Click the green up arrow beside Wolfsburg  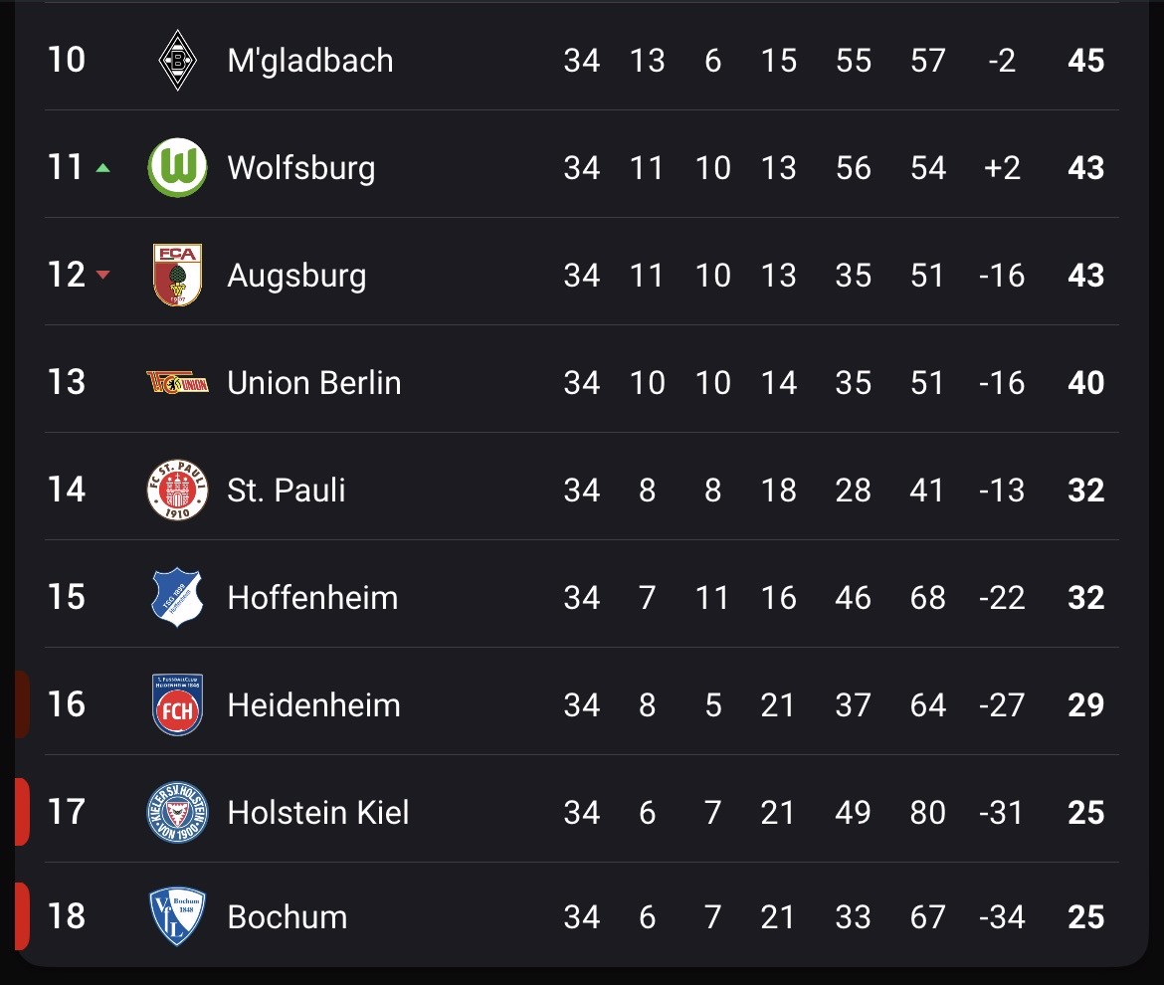[103, 168]
